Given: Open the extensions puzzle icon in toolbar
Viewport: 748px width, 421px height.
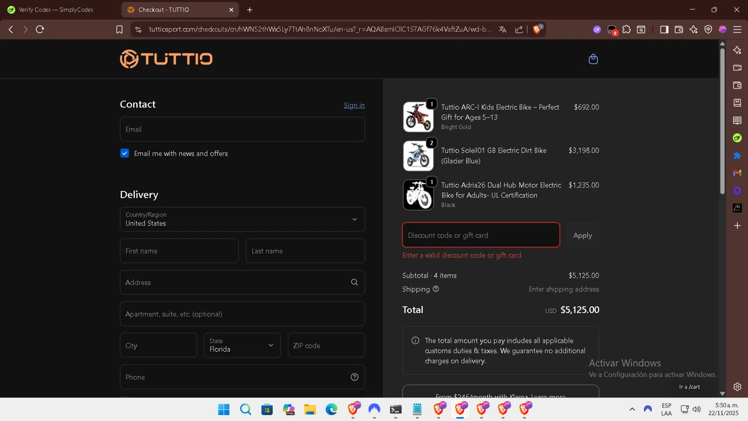Looking at the screenshot, I should point(627,29).
